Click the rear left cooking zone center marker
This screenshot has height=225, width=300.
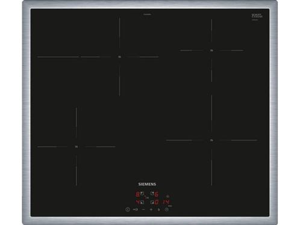[x=119, y=57]
